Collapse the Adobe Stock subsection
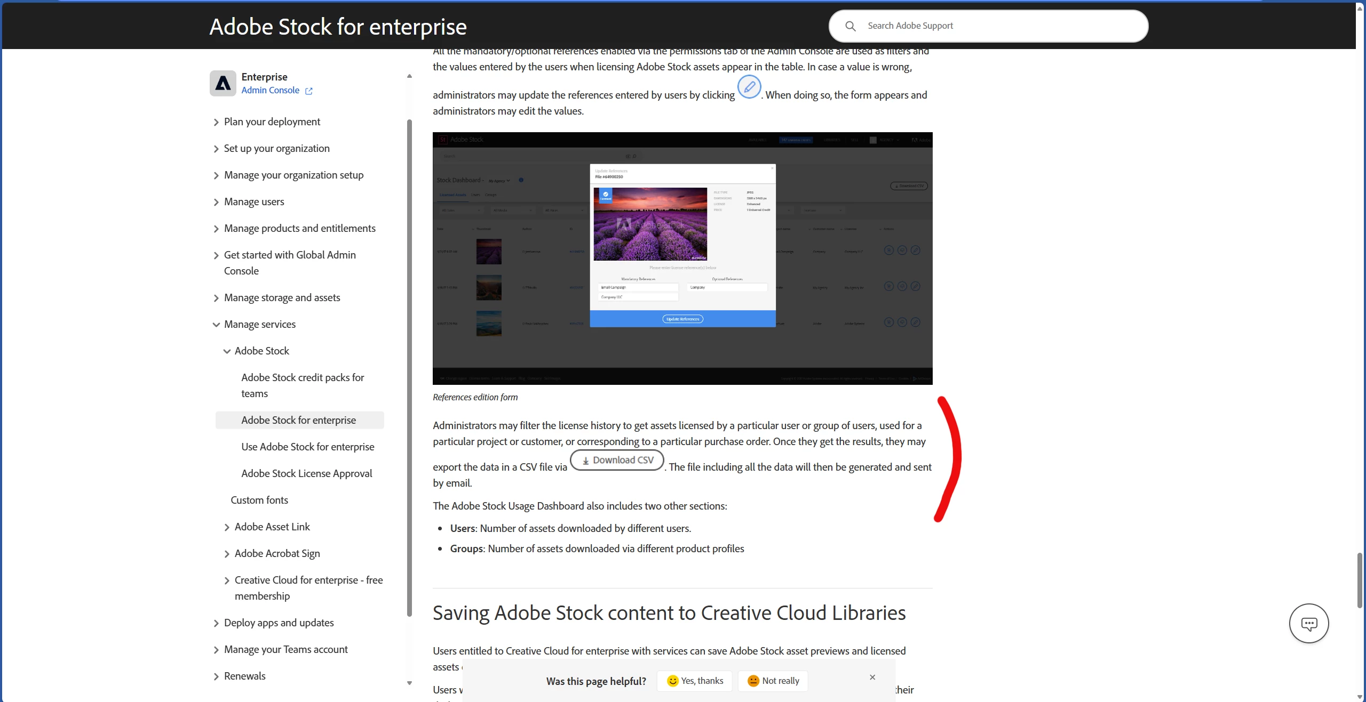The width and height of the screenshot is (1366, 702). 227,351
